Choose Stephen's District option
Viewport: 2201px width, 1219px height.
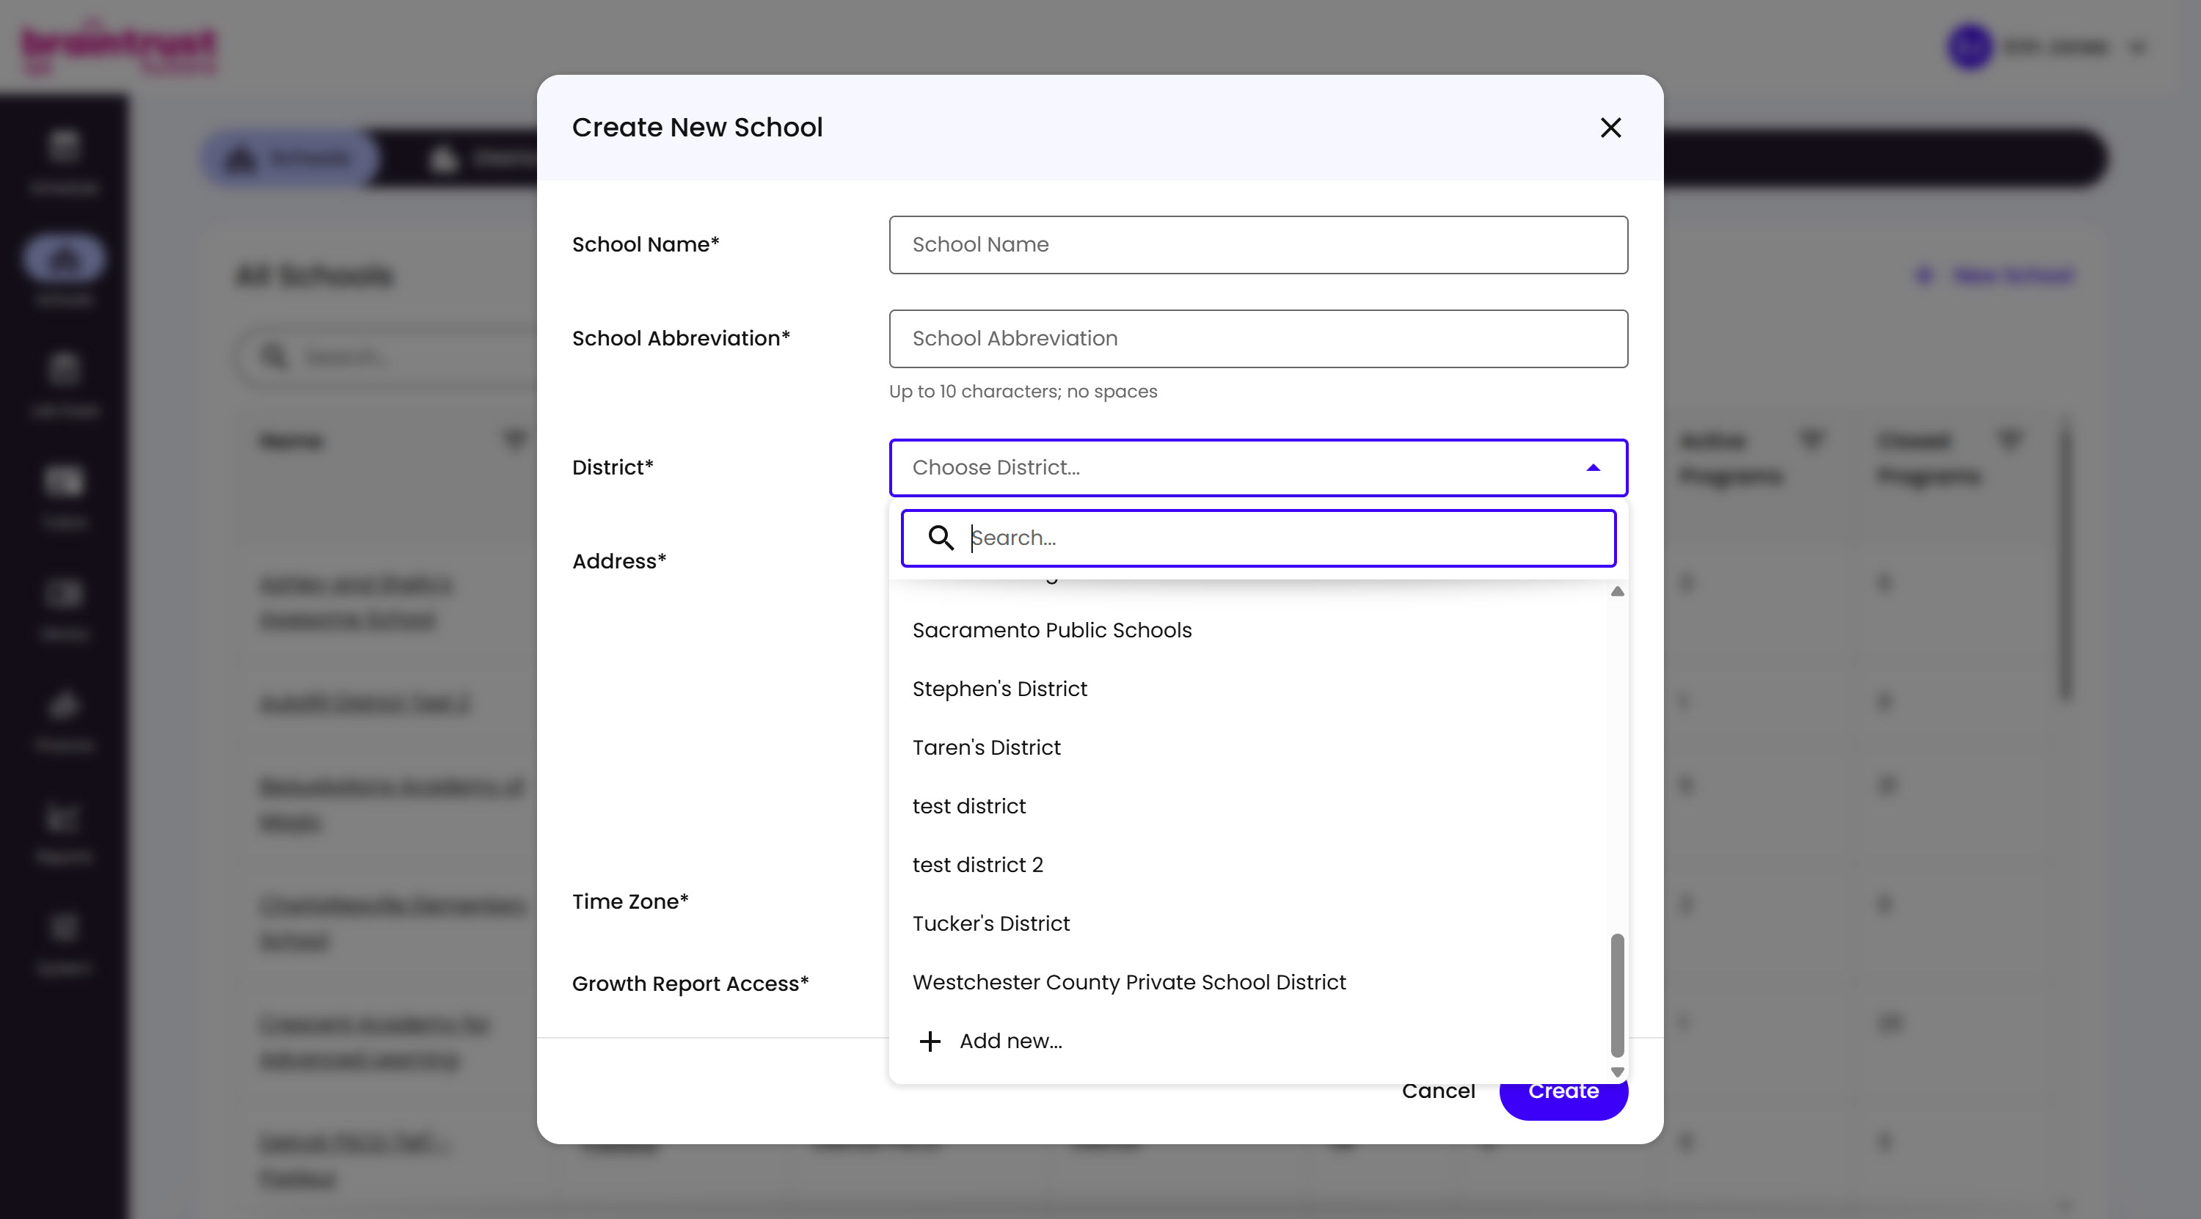point(1247,689)
